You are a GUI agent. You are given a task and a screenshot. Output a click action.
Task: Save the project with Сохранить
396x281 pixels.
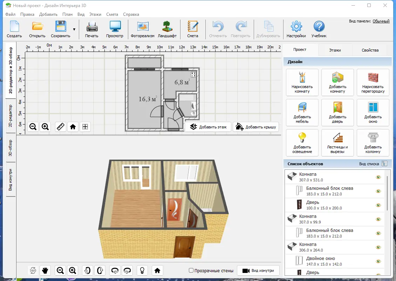point(61,29)
